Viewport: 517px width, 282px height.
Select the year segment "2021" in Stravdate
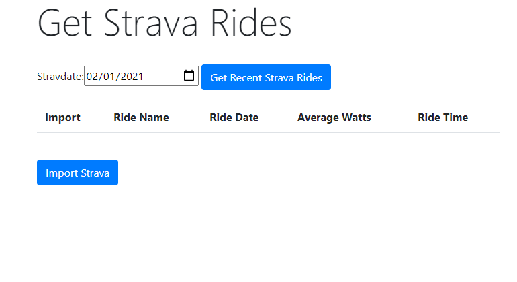pos(132,77)
